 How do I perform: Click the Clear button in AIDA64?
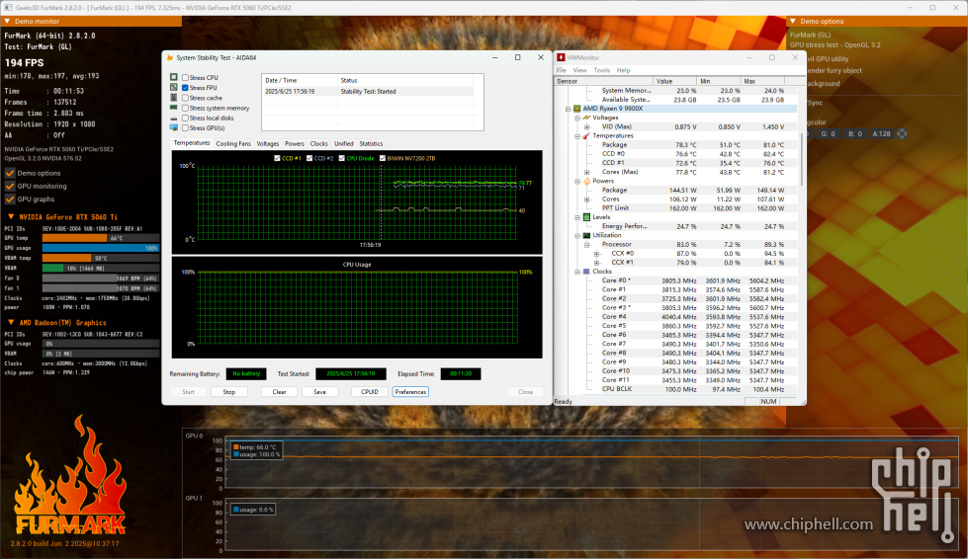click(x=279, y=392)
